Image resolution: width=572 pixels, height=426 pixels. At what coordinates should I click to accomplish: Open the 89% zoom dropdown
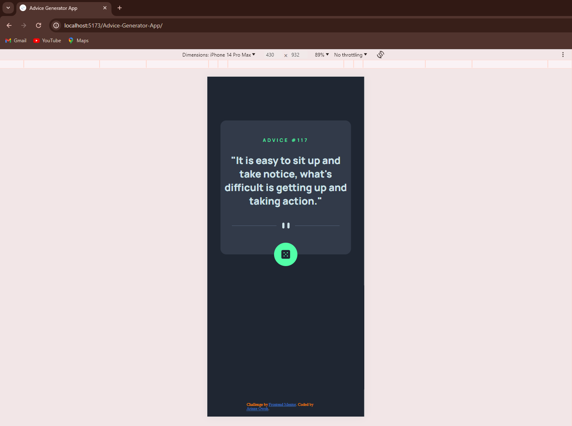tap(322, 55)
